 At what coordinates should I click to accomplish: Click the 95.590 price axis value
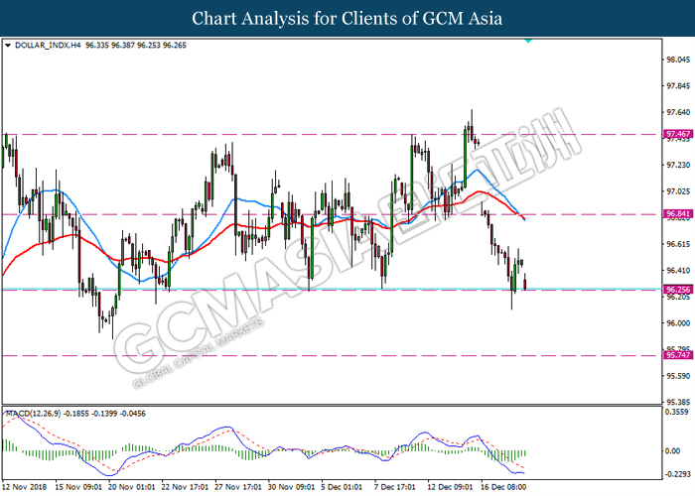678,376
